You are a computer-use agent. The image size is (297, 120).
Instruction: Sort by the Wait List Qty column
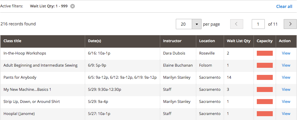(239, 41)
